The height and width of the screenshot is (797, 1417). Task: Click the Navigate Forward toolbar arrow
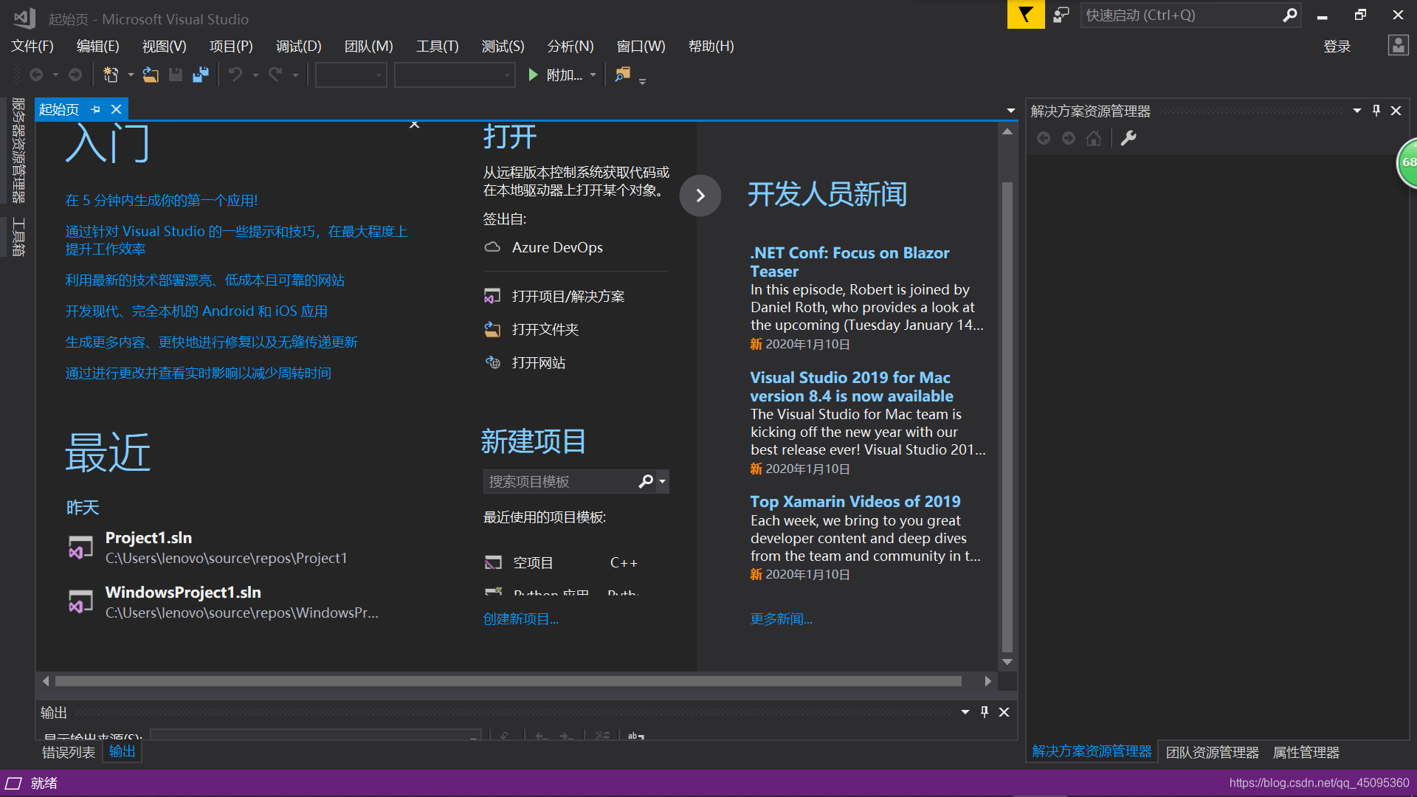click(75, 75)
